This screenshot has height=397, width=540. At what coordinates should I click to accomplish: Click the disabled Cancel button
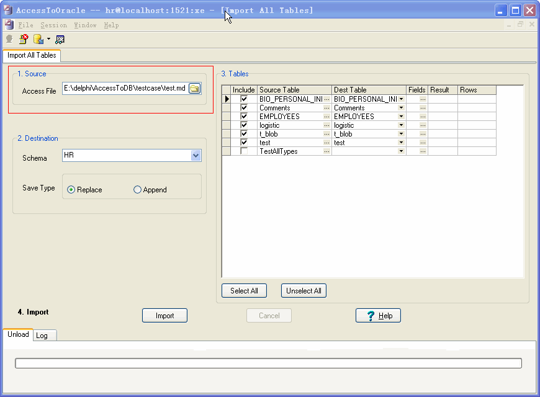269,315
